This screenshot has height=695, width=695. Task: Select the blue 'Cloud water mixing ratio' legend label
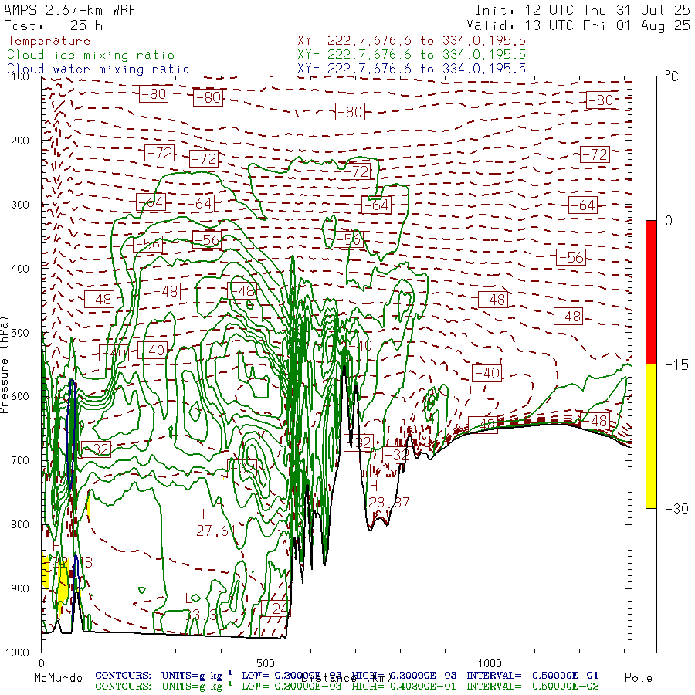click(98, 69)
